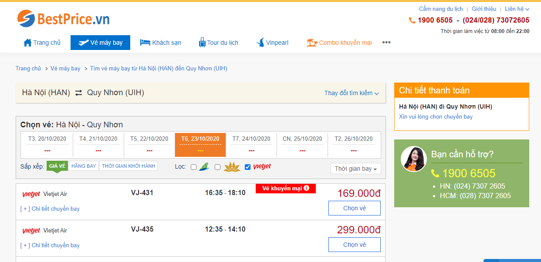This screenshot has width=541, height=262.
Task: Select date CN, 25/10/2020
Action: [x=302, y=144]
